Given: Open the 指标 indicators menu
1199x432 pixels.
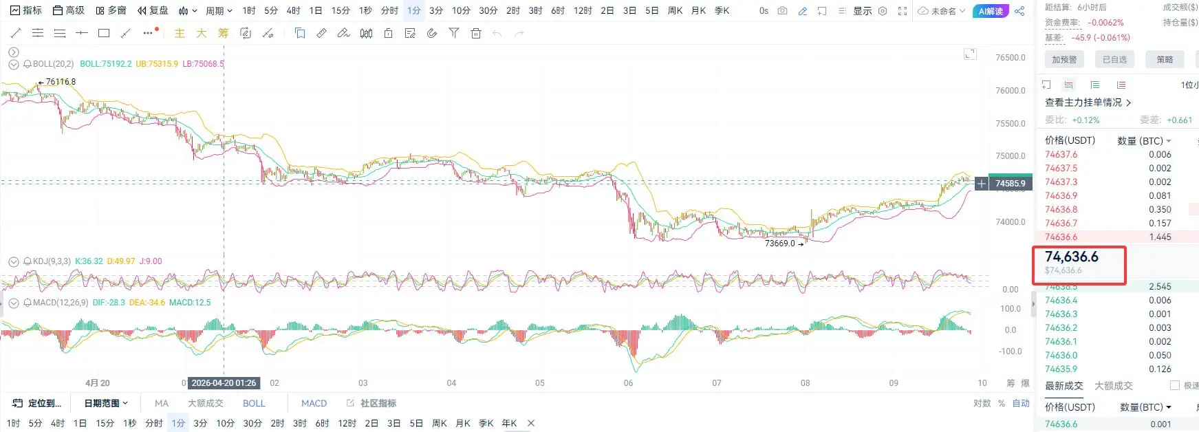Looking at the screenshot, I should (26, 11).
